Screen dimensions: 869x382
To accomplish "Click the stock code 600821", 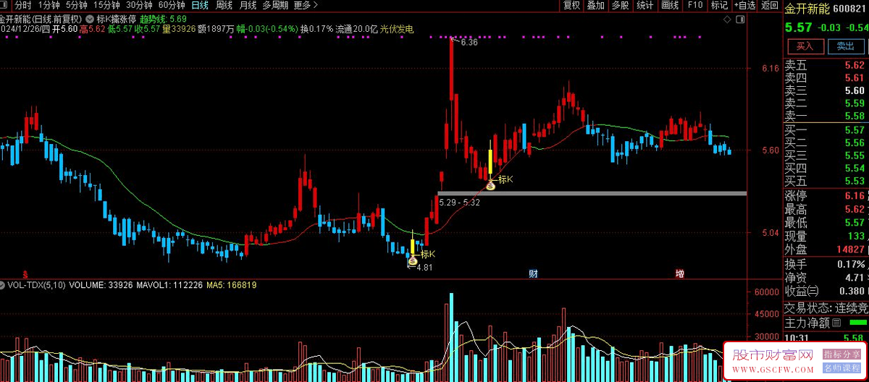I will point(851,8).
